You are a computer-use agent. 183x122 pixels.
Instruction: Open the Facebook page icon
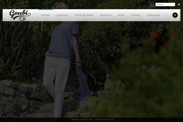coord(152,5)
